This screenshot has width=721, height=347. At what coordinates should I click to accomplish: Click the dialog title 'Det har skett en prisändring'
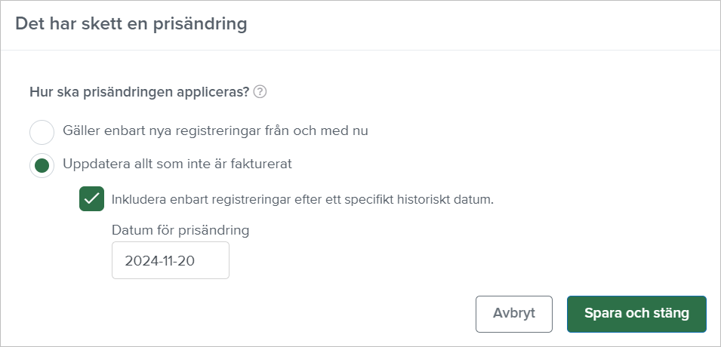coord(132,24)
